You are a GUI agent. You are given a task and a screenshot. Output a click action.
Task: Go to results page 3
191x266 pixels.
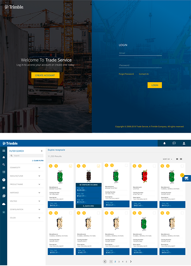[x=119, y=262]
